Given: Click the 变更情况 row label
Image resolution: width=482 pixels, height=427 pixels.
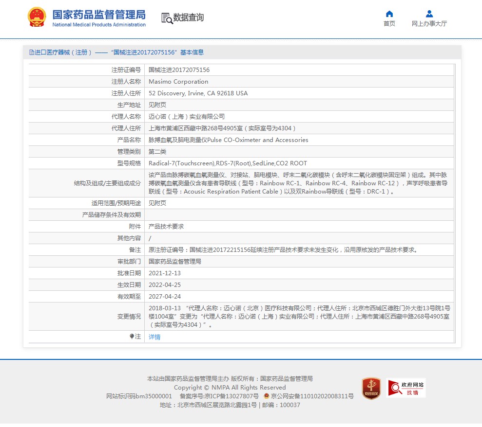Looking at the screenshot, I should coord(129,316).
